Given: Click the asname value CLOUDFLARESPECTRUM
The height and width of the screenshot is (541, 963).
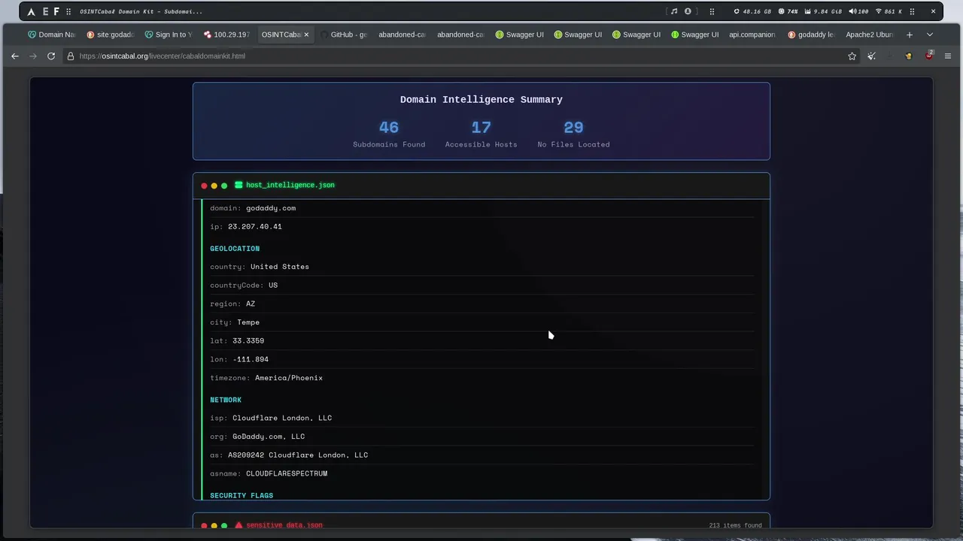Looking at the screenshot, I should 287,473.
